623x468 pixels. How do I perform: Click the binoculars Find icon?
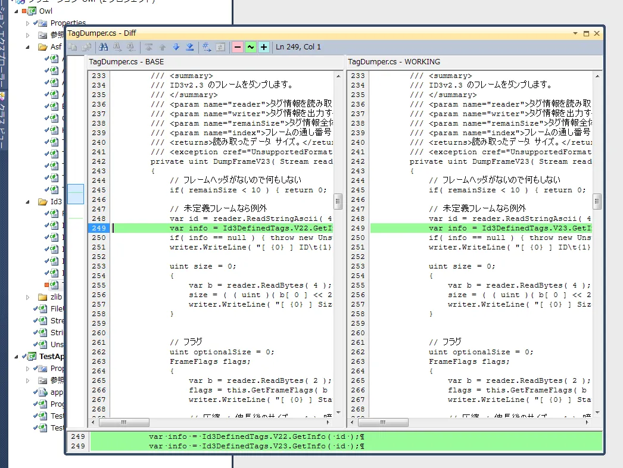pyautogui.click(x=104, y=47)
